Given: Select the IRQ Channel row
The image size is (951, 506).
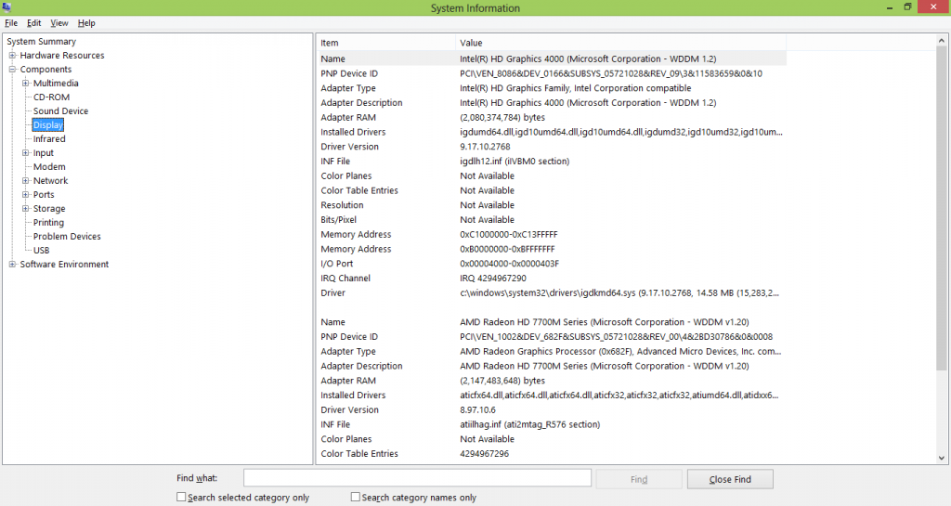Looking at the screenshot, I should (552, 279).
